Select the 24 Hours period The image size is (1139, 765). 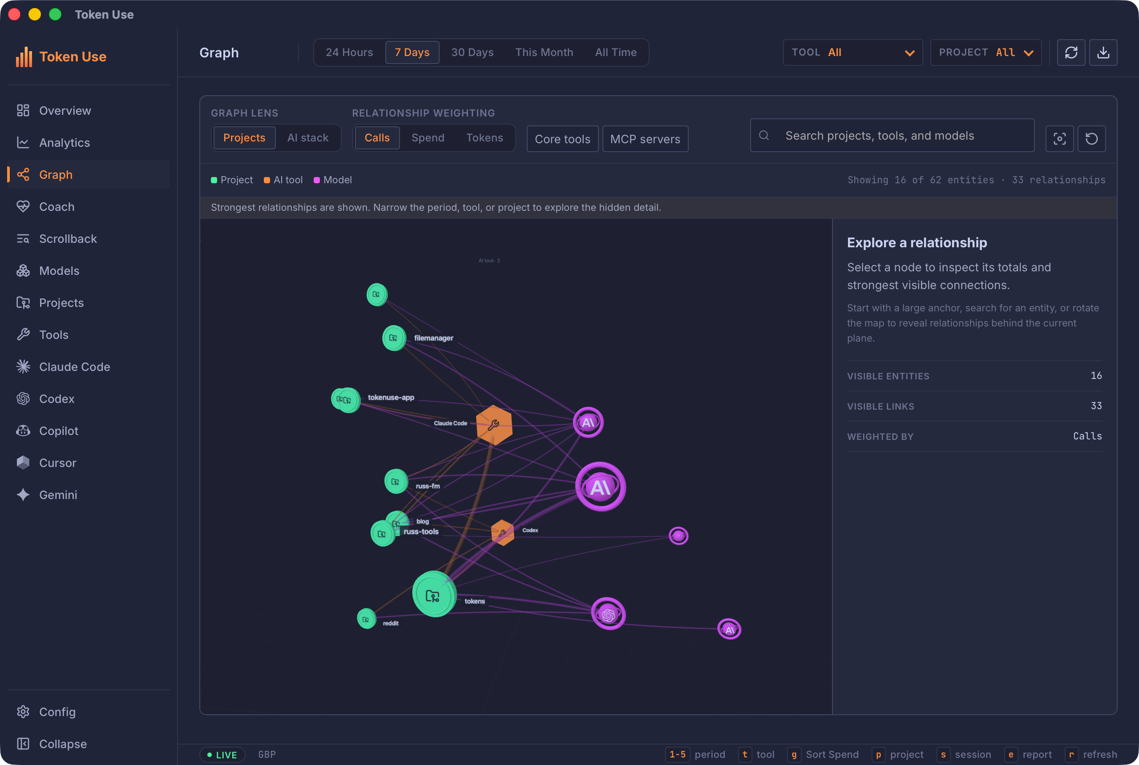(349, 52)
